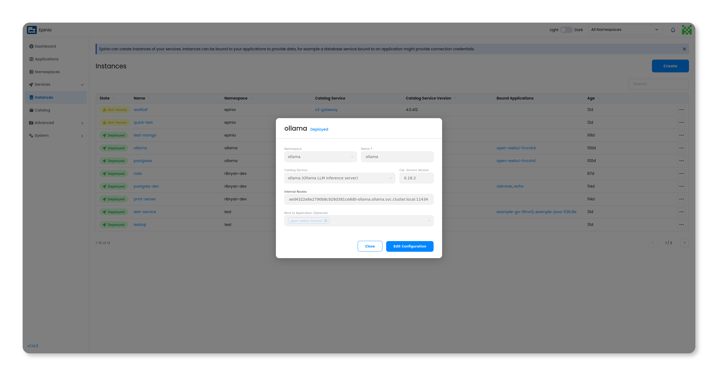The width and height of the screenshot is (718, 376).
Task: Open actions menu for test-mongo row
Action: pos(681,135)
